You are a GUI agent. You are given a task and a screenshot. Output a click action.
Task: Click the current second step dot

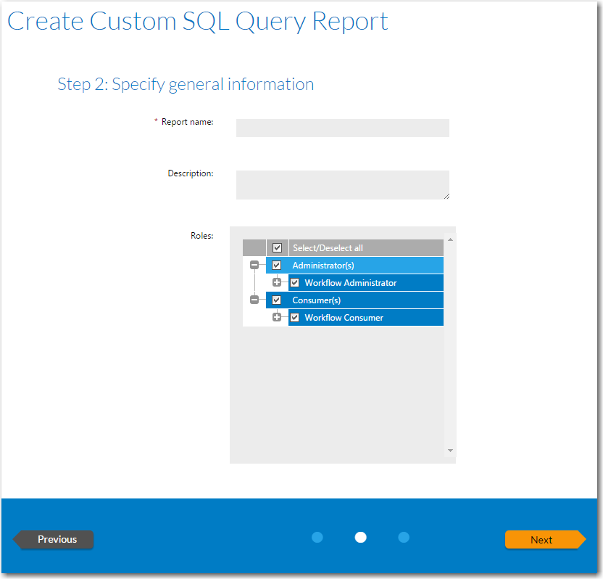pos(360,538)
